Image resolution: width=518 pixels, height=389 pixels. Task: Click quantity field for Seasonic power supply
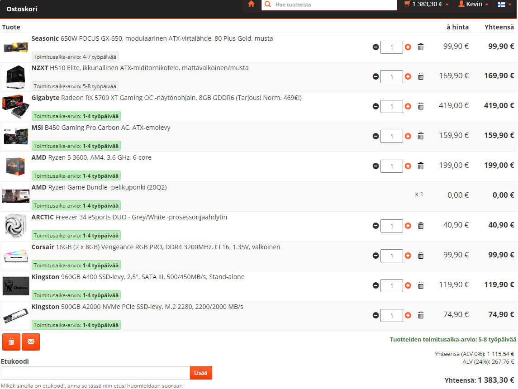pyautogui.click(x=392, y=47)
